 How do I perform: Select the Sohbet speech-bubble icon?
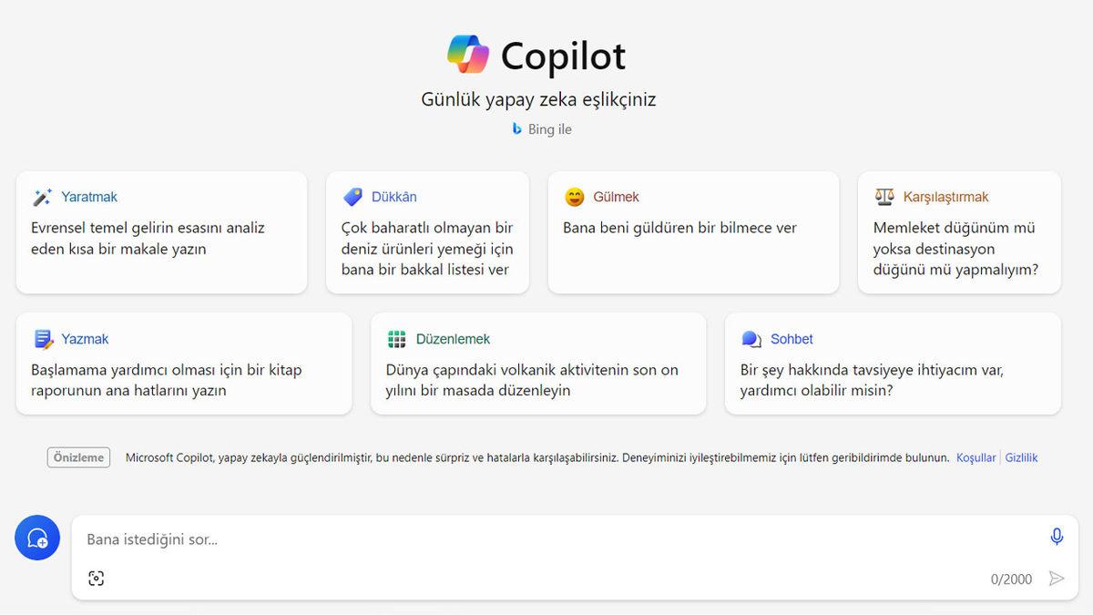pyautogui.click(x=751, y=338)
